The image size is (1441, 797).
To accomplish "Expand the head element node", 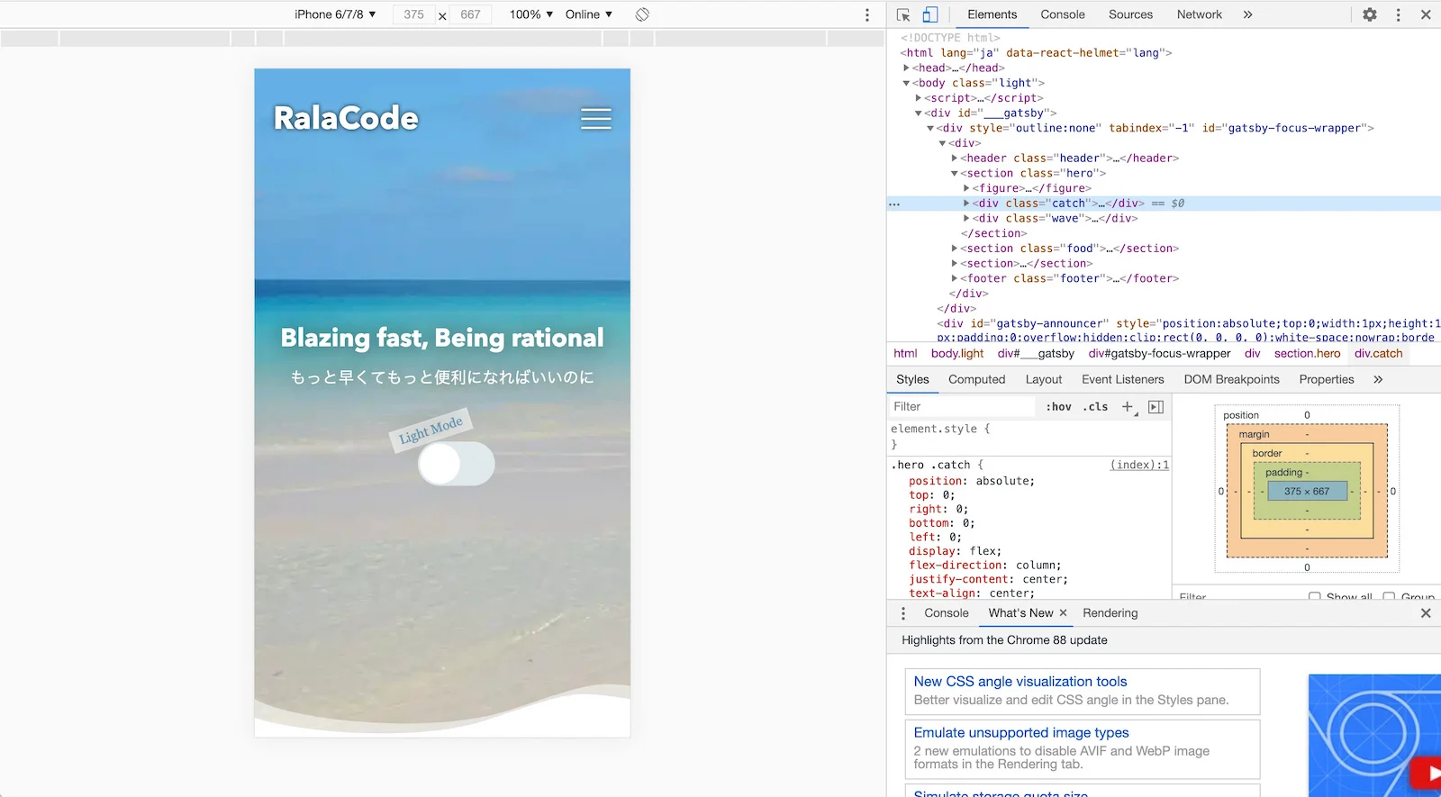I will pos(906,68).
